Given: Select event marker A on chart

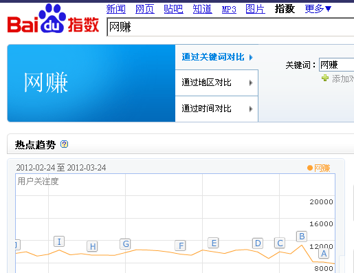Looking at the screenshot, I should (324, 254).
